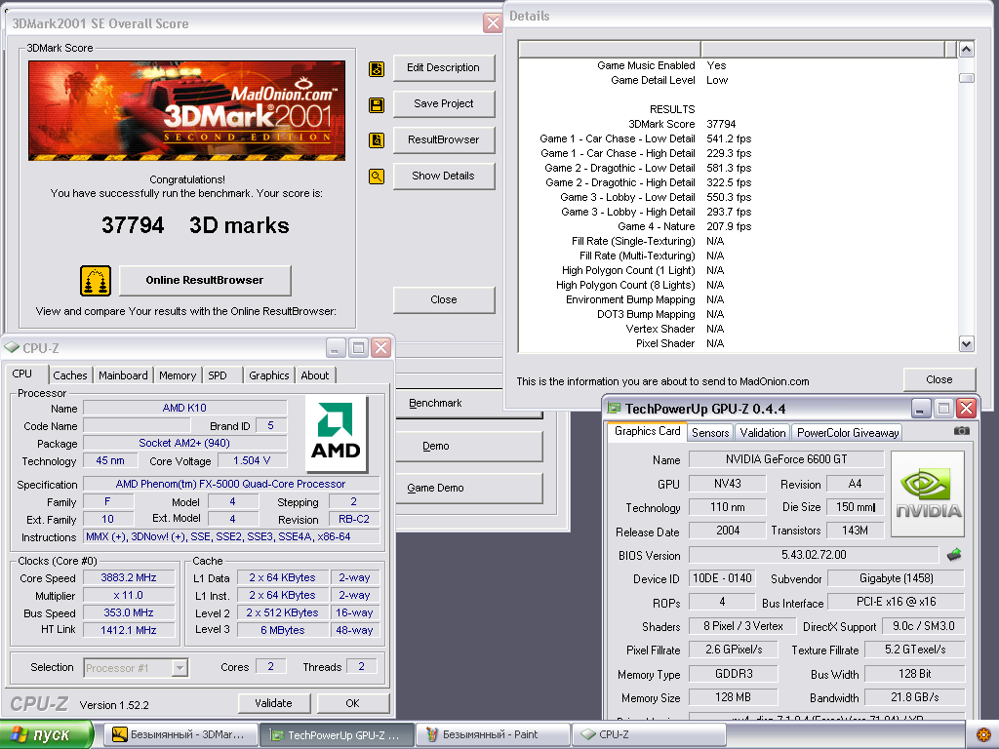
Task: Click the CPU Name field AMD K10
Action: point(184,408)
